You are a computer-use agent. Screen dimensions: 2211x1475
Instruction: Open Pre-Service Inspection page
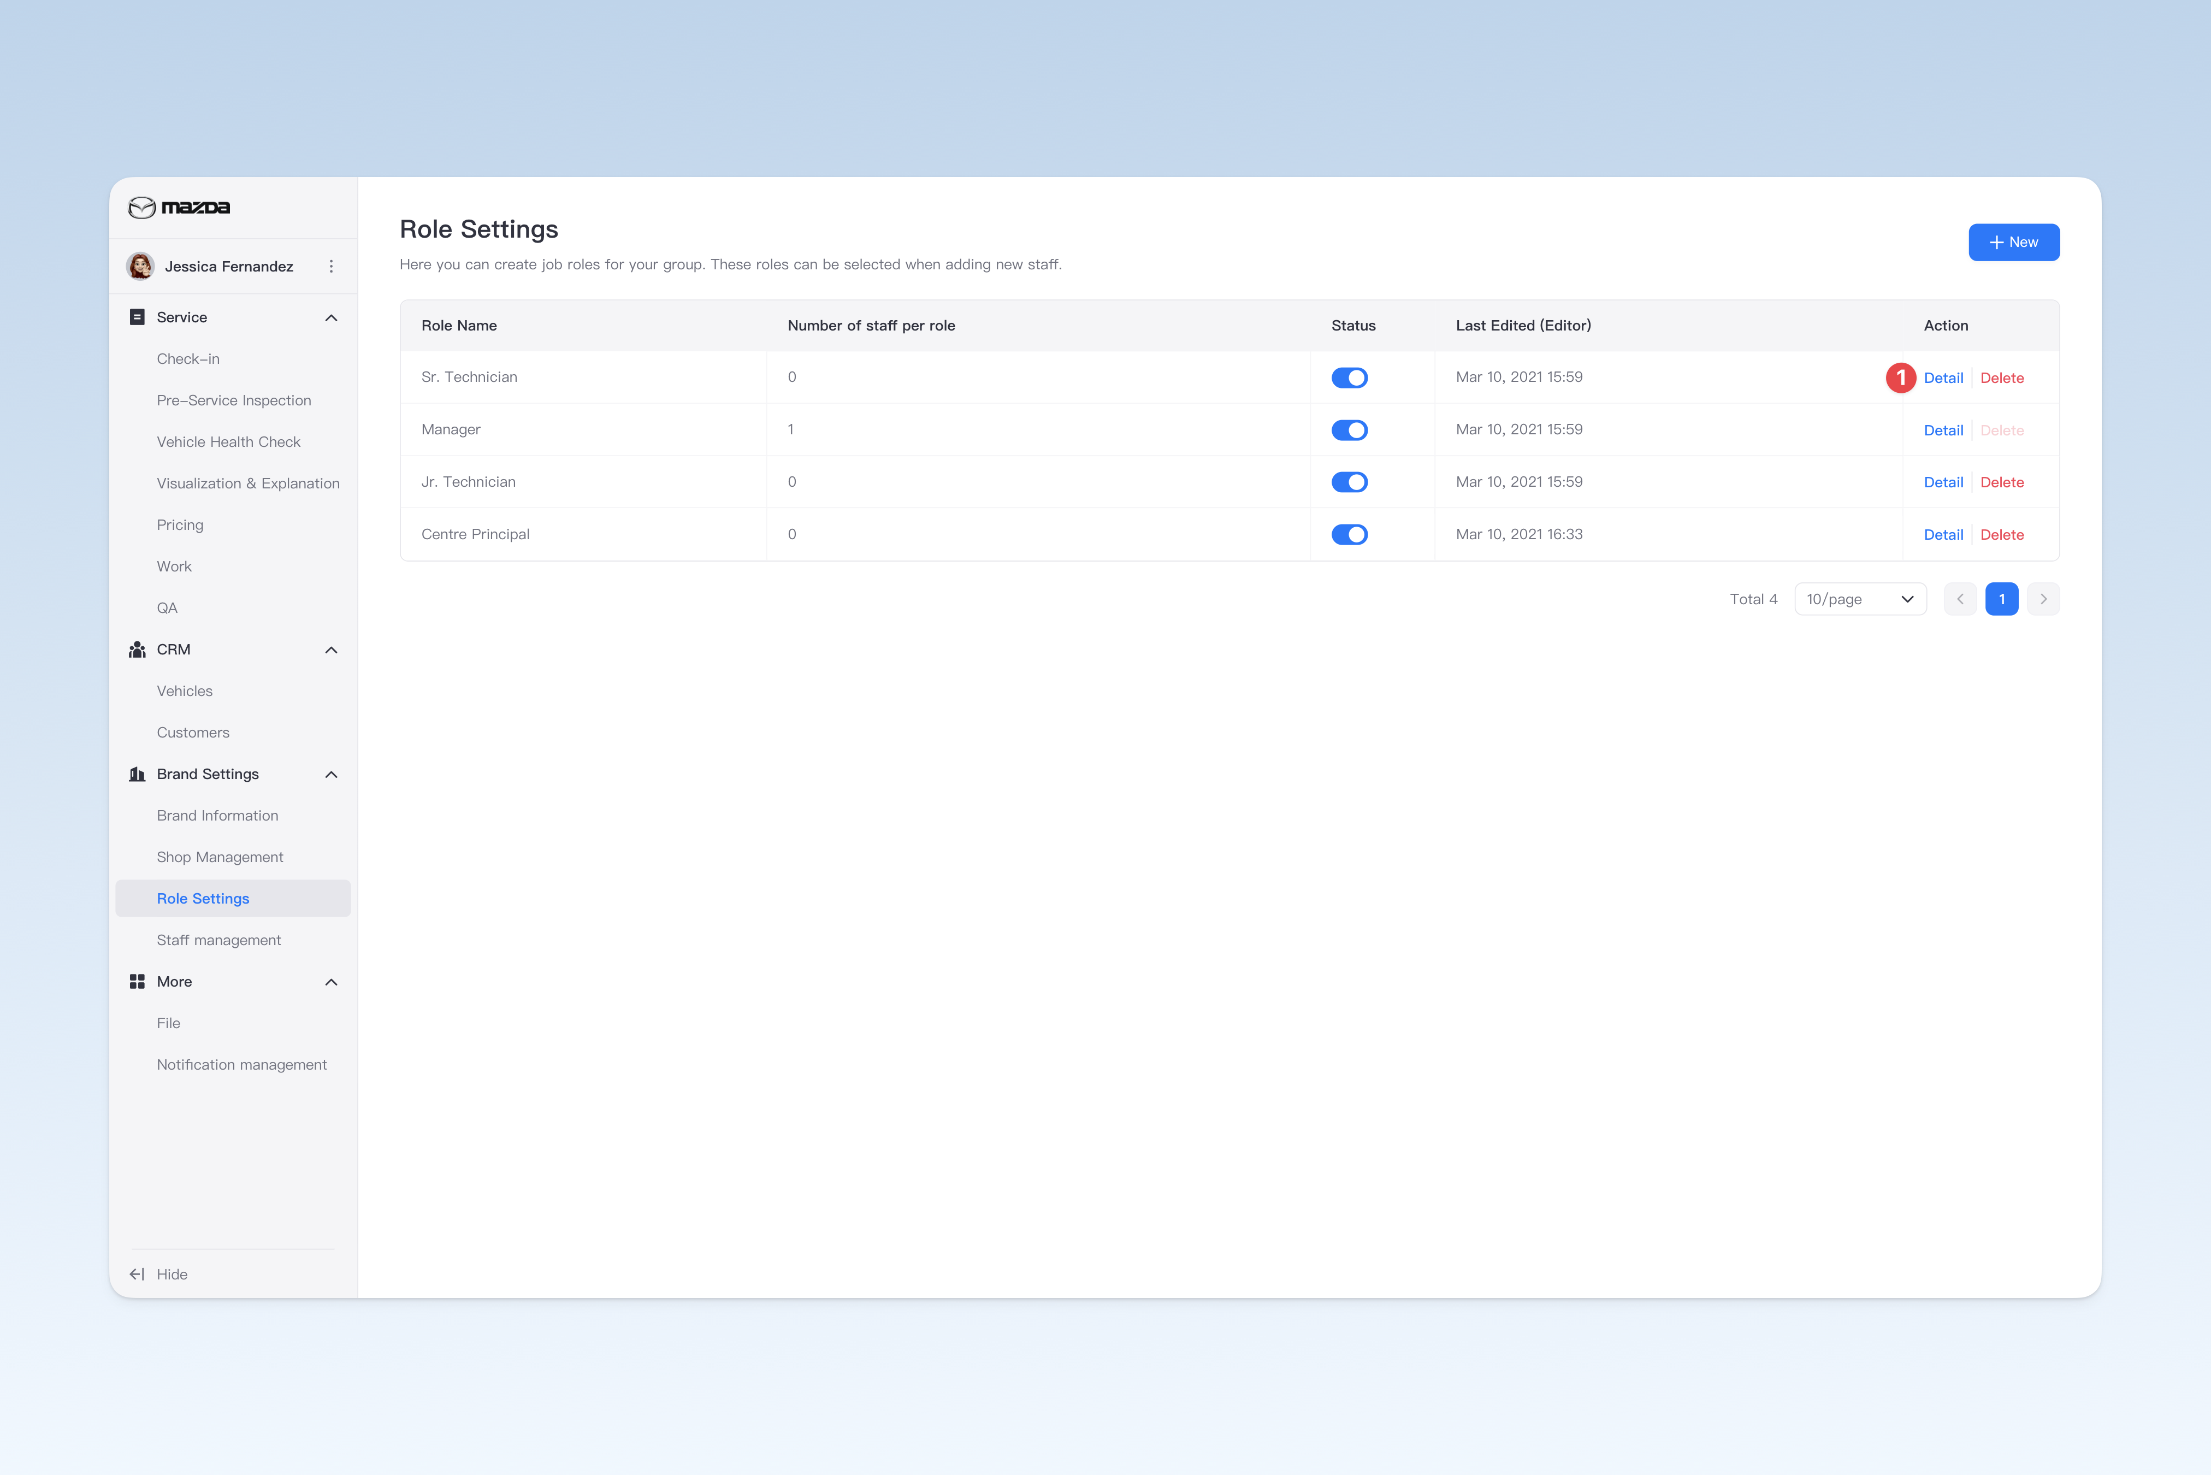coord(234,400)
